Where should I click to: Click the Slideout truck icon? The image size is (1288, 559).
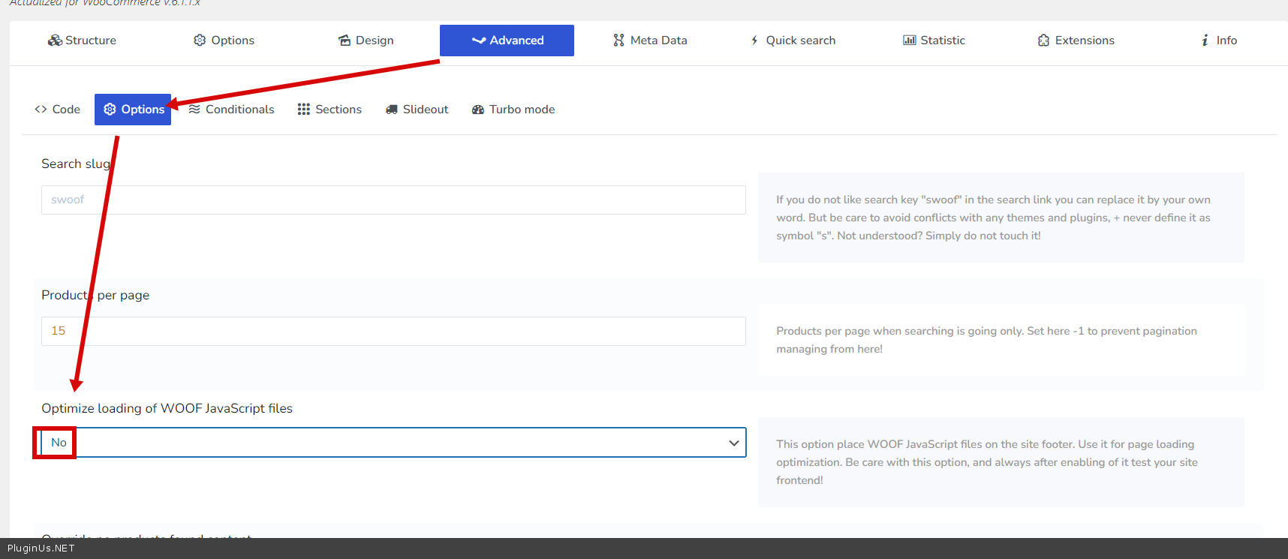(x=391, y=110)
